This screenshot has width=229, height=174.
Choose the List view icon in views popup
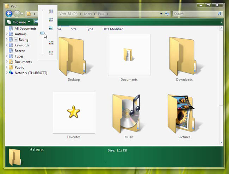tap(51, 20)
